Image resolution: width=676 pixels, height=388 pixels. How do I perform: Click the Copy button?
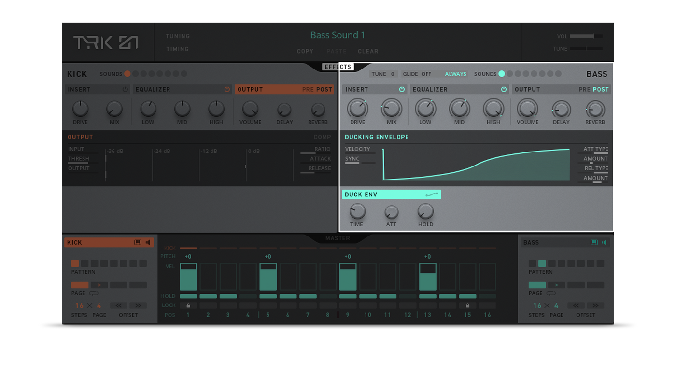305,51
